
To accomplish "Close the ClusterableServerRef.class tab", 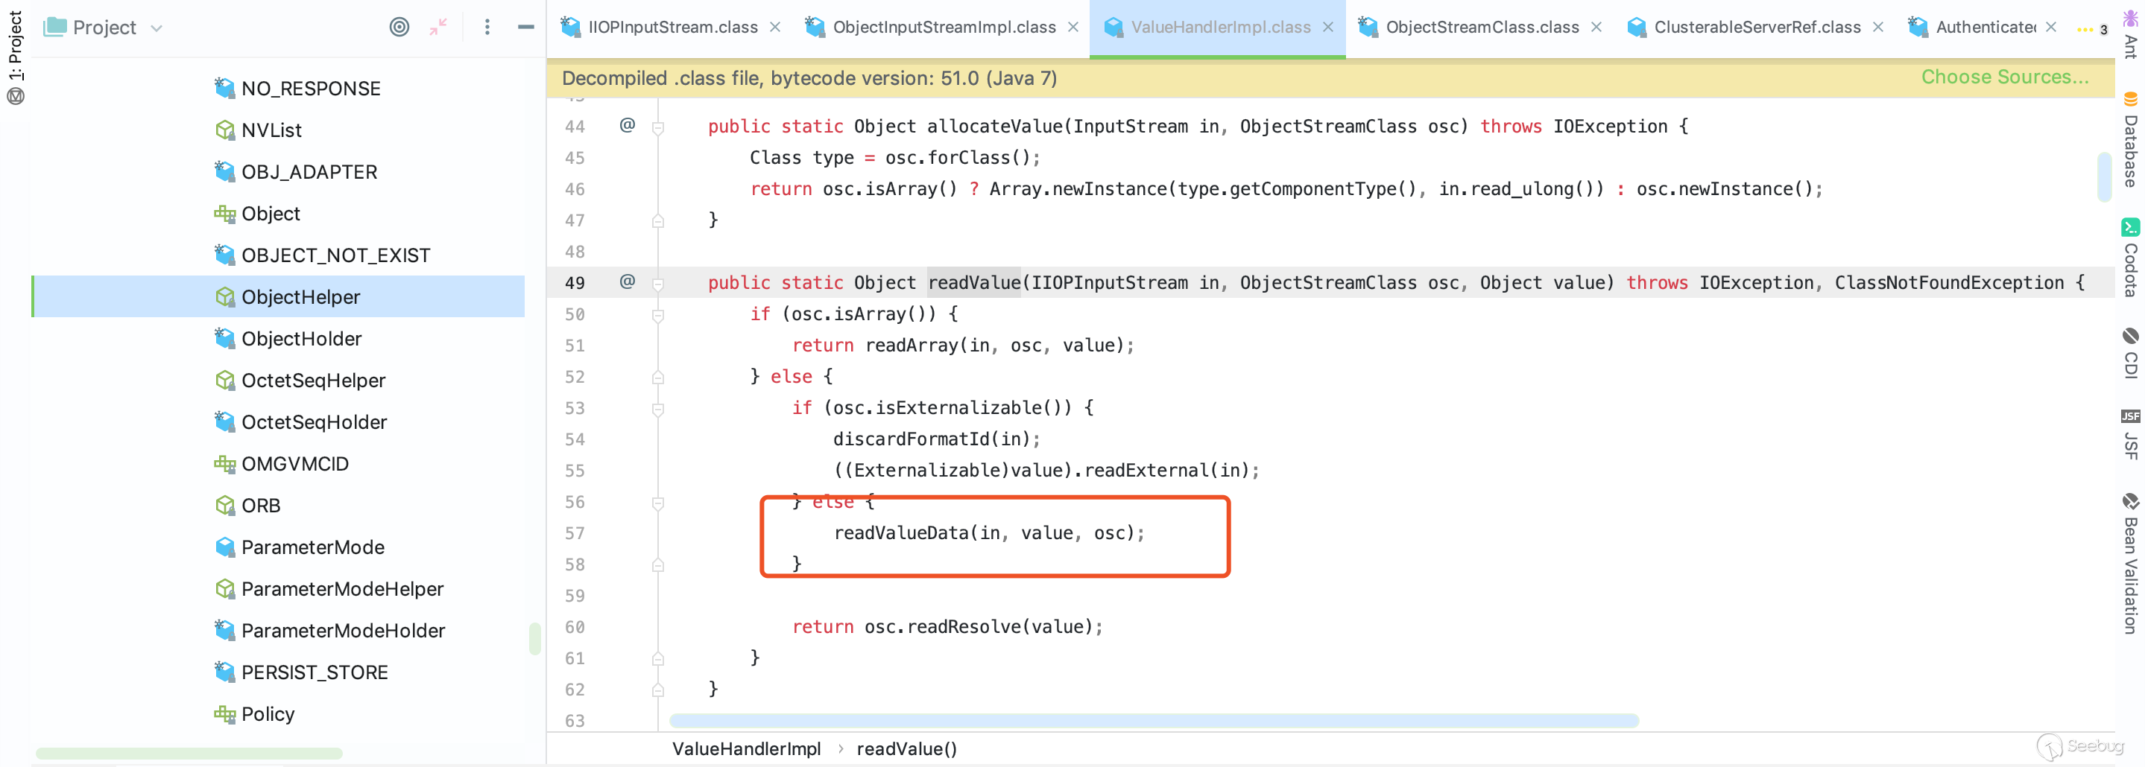I will tap(1878, 28).
